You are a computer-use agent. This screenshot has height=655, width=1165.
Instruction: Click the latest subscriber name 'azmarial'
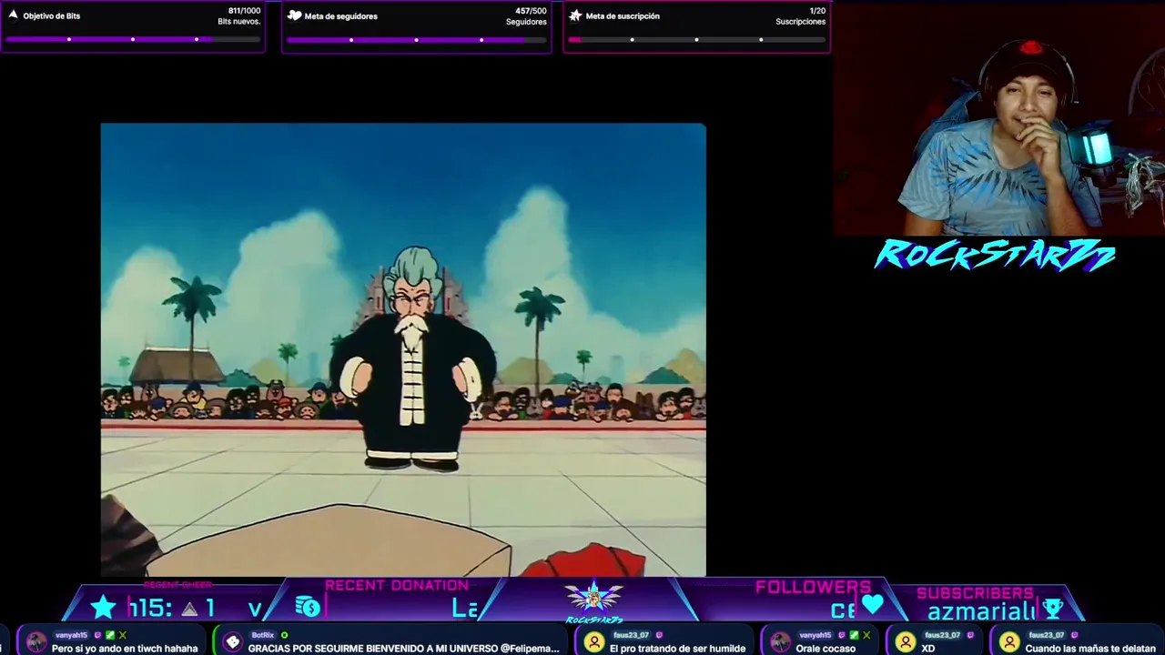click(x=981, y=611)
